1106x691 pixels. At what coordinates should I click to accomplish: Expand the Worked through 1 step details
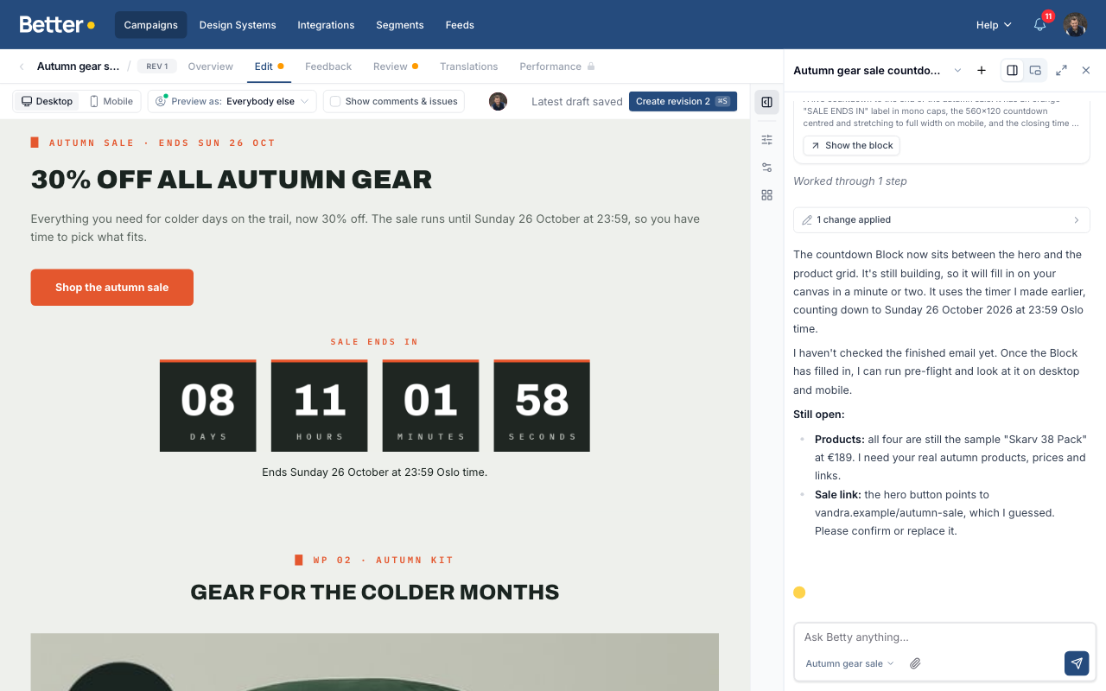[850, 181]
